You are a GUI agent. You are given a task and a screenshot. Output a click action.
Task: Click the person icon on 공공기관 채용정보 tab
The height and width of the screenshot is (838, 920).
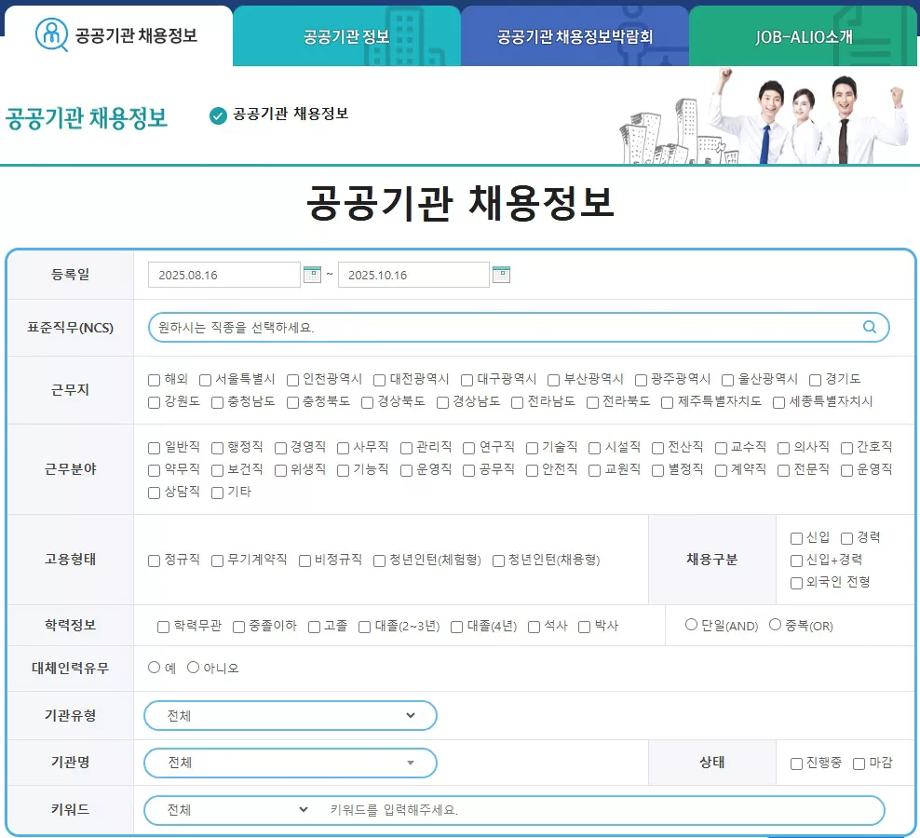pyautogui.click(x=48, y=35)
